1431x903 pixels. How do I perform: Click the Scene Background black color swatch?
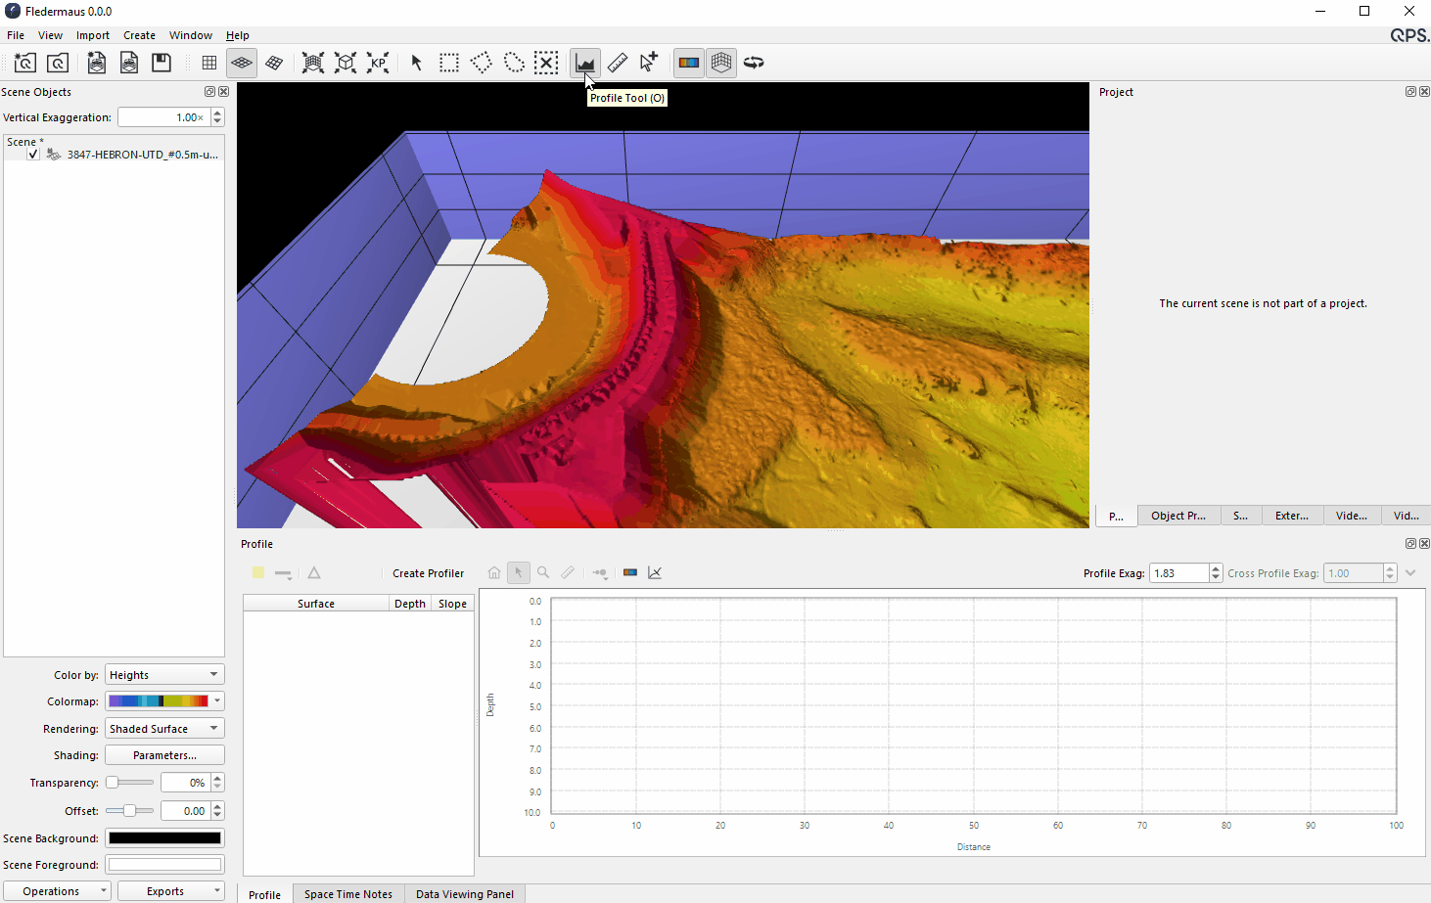pos(164,838)
